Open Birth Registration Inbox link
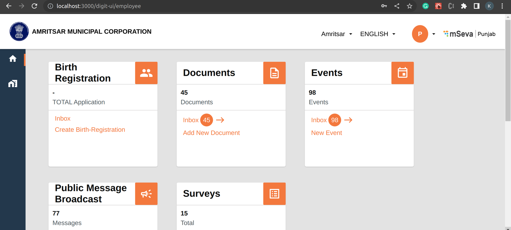 pyautogui.click(x=63, y=118)
